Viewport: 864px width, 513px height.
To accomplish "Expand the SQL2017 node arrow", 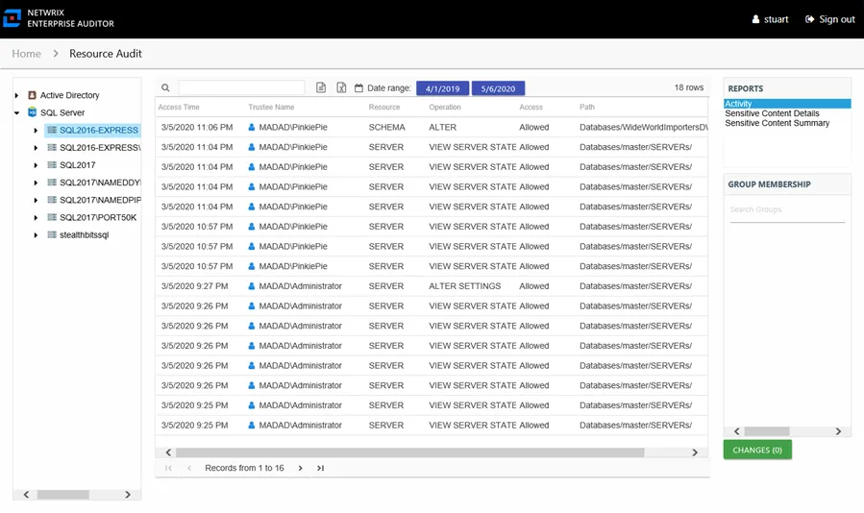I will (36, 165).
